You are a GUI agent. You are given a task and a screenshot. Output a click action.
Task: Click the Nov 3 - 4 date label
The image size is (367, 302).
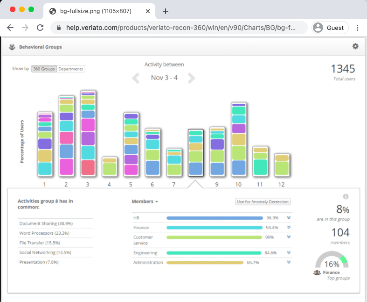coord(164,78)
